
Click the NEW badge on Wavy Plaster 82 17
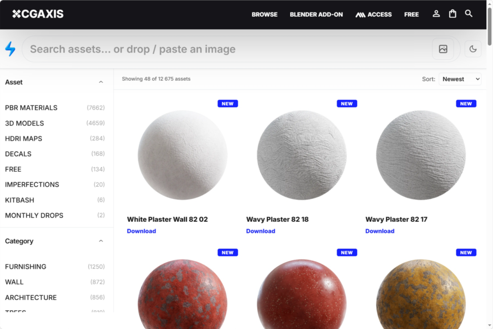pyautogui.click(x=466, y=103)
